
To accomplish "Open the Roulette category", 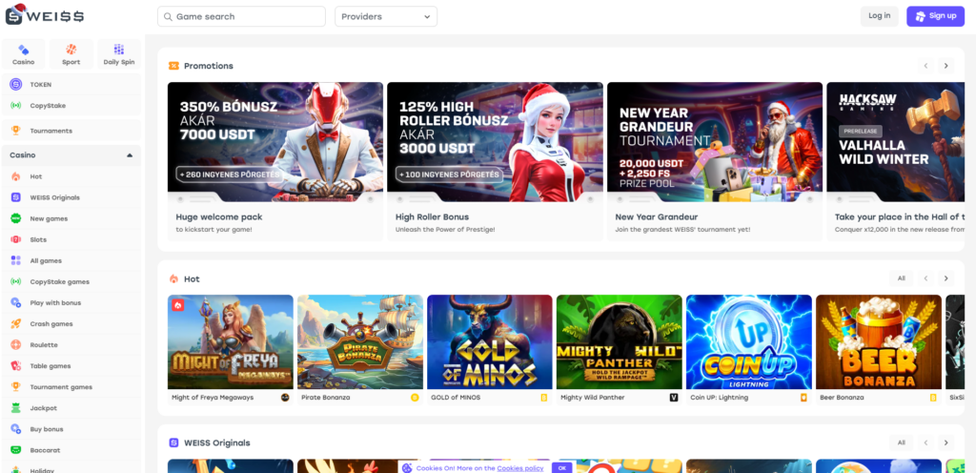I will point(71,345).
